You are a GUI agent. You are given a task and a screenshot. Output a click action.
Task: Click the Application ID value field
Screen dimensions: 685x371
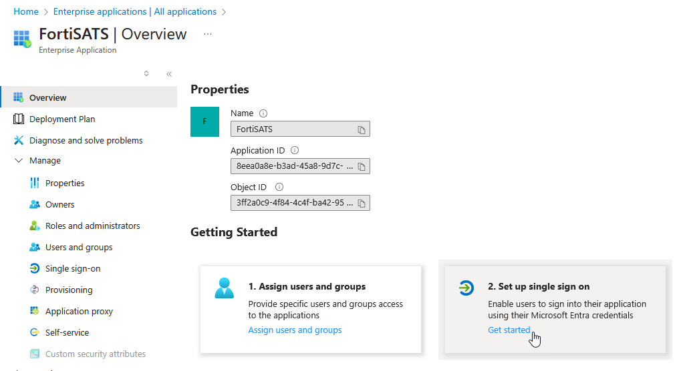[300, 166]
